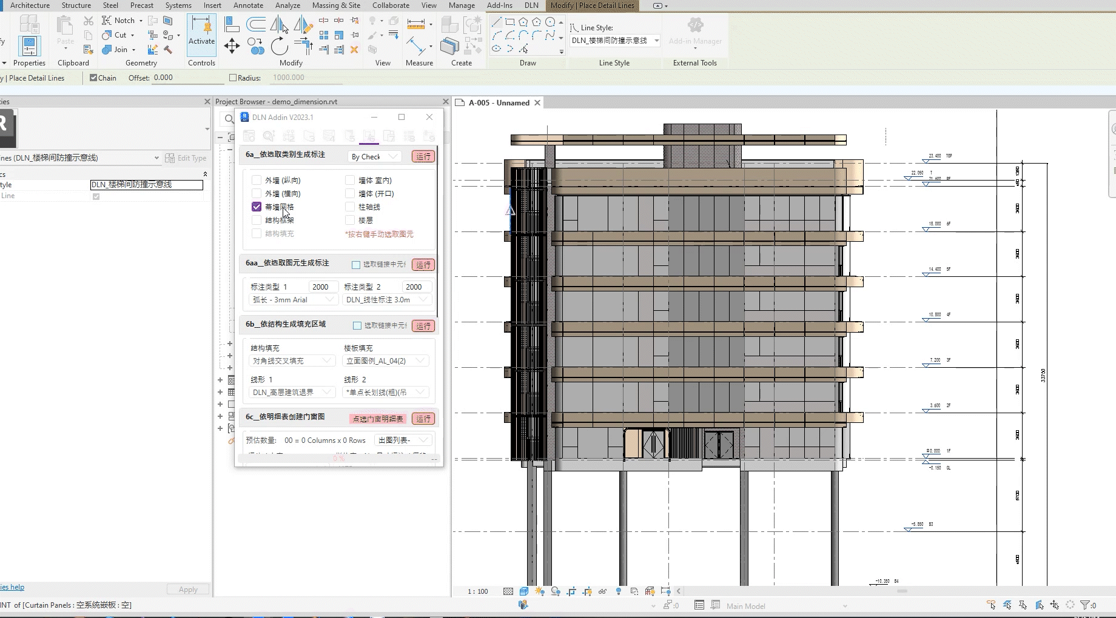This screenshot has height=618, width=1116.
Task: Open the Annotate ribbon tab
Action: pyautogui.click(x=248, y=5)
